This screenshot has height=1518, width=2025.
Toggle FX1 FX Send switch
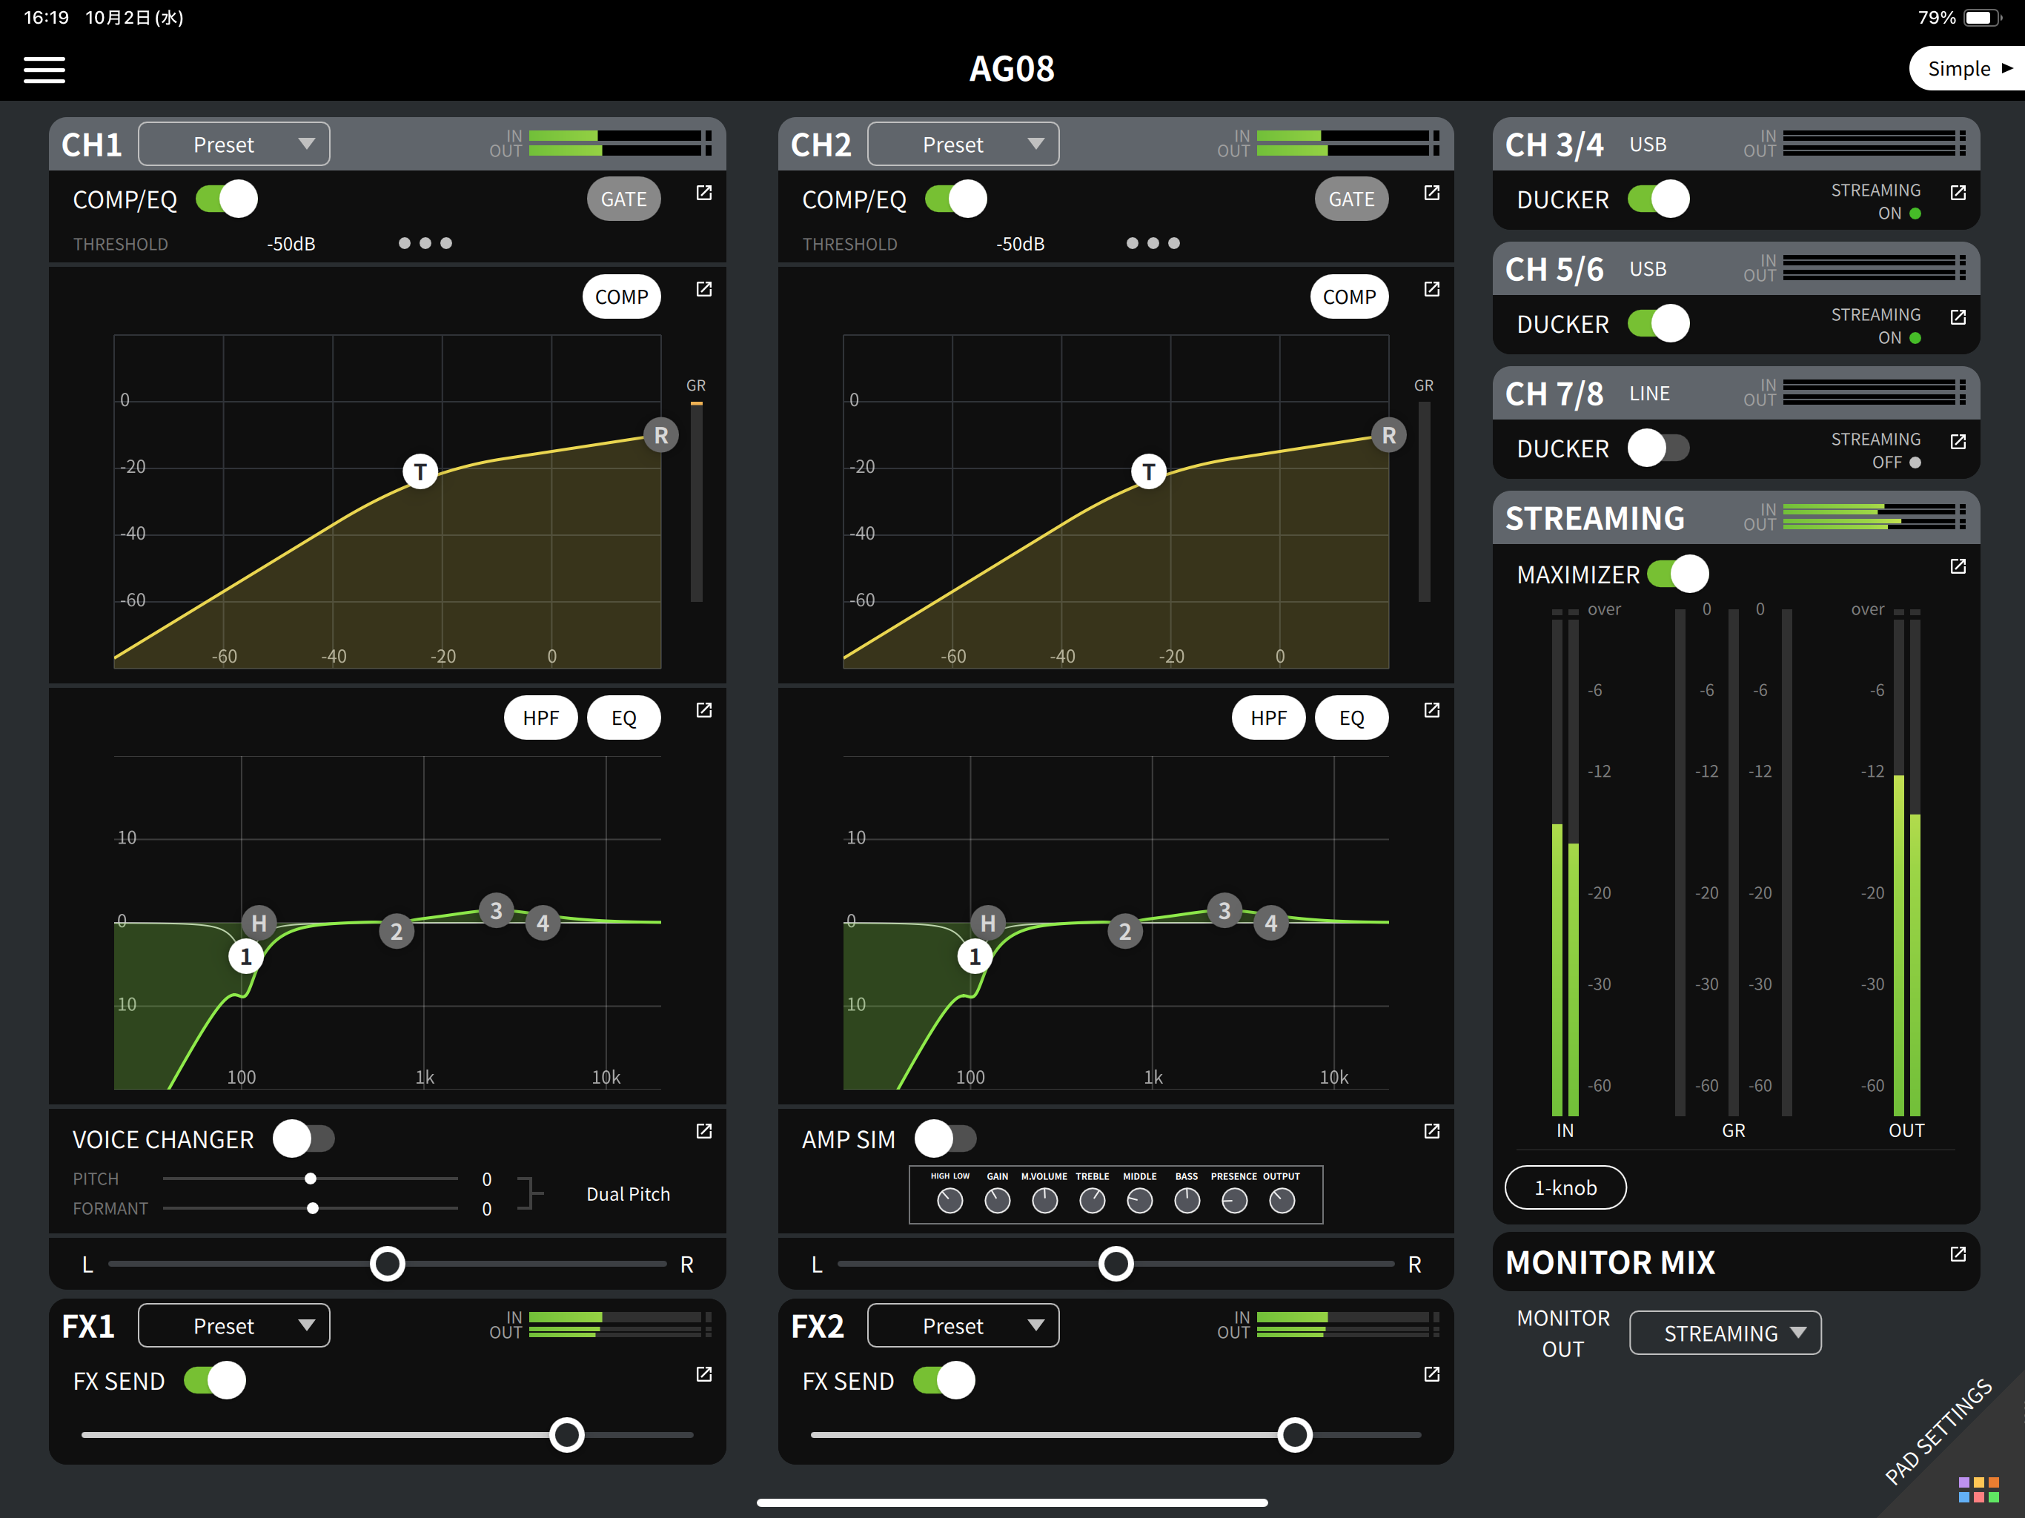215,1379
